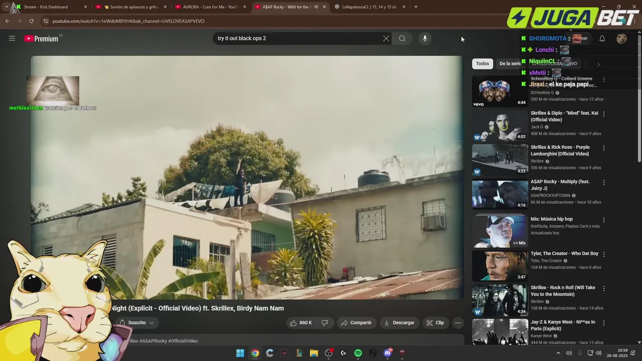The height and width of the screenshot is (361, 642).
Task: Clear the search box text
Action: (386, 39)
